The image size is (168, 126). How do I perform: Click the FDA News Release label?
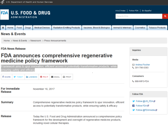(13, 49)
